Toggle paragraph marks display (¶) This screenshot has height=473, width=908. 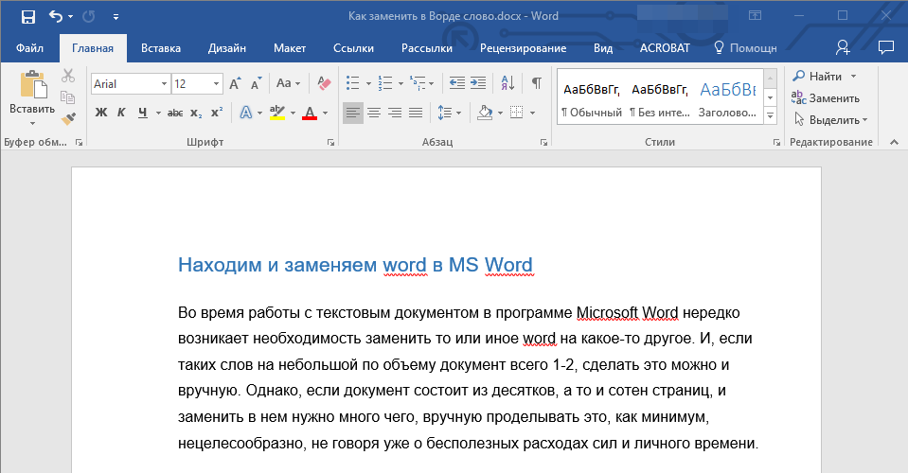536,83
